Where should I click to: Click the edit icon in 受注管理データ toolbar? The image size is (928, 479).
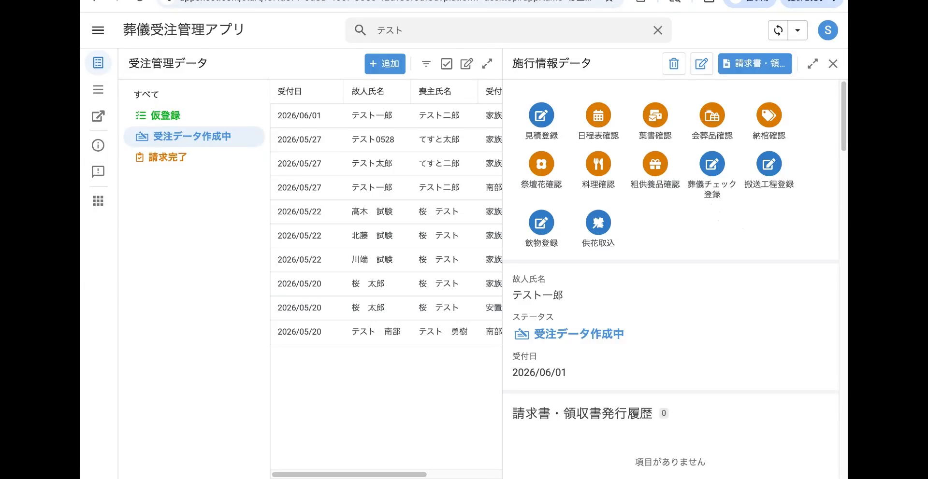(466, 64)
